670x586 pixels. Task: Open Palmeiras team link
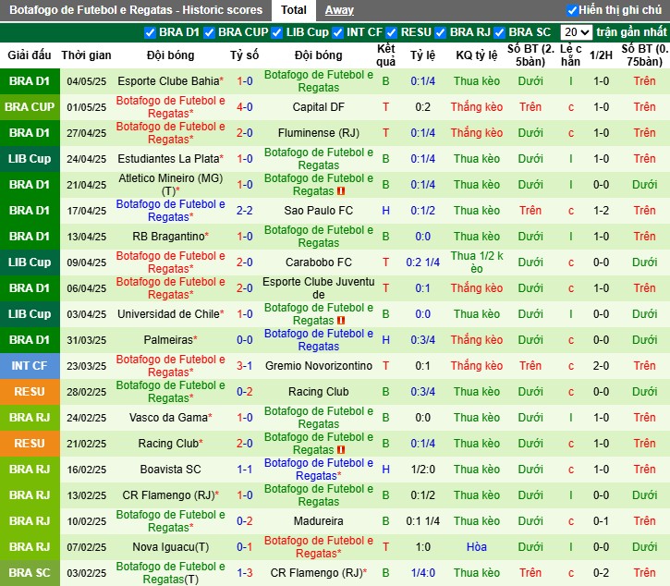[168, 340]
